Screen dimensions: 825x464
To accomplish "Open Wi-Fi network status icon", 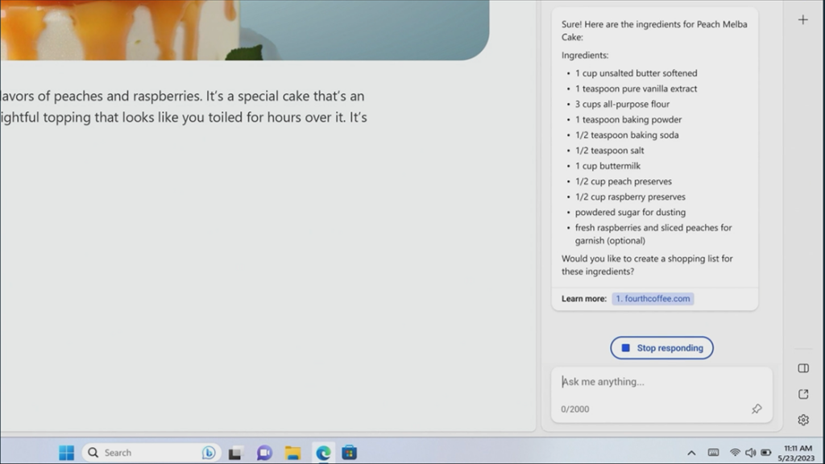I will pos(735,453).
